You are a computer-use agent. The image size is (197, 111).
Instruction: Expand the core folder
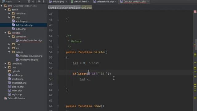point(9,44)
